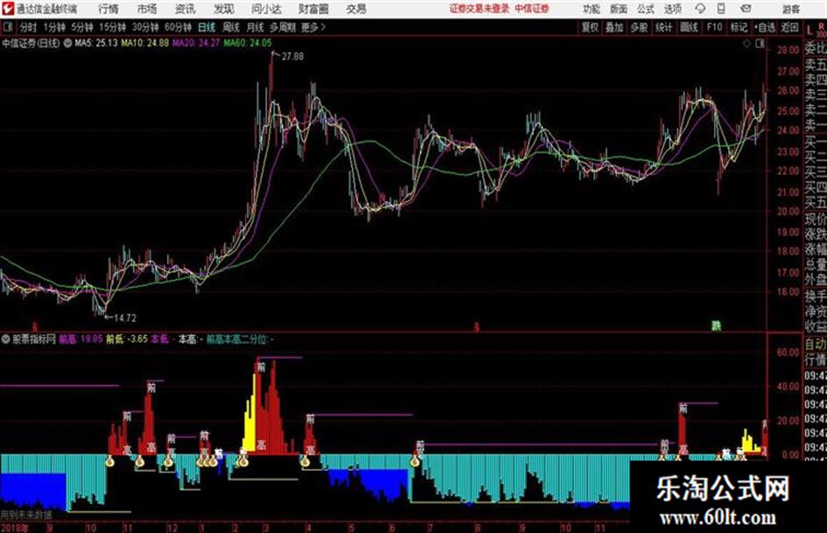Viewport: 827px width, 533px height.
Task: Click the 前高本高二分位 label
Action: pyautogui.click(x=237, y=340)
